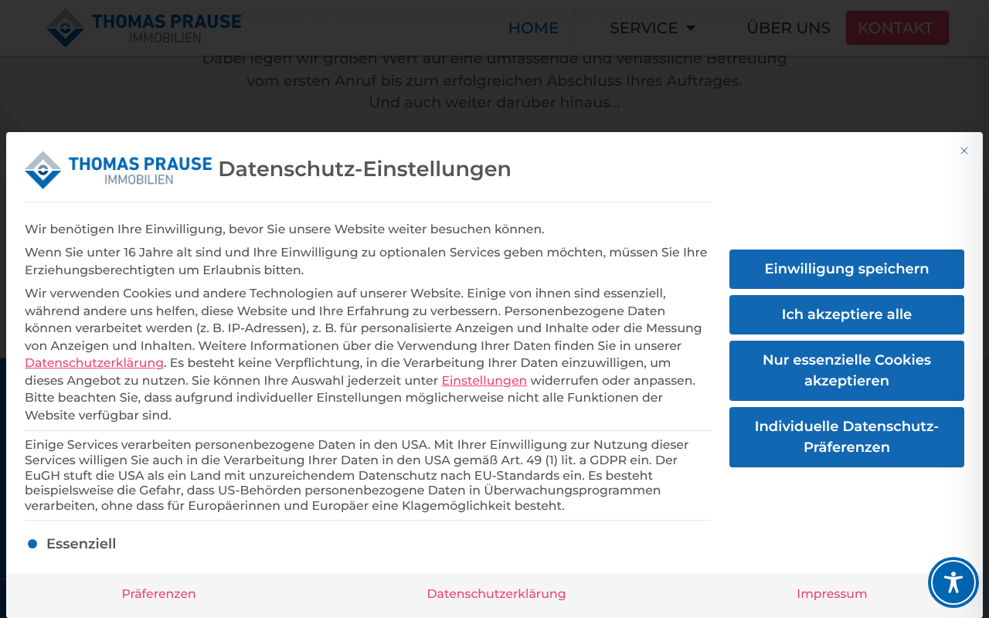Choose Ich akzeptiere alle
This screenshot has width=989, height=618.
click(x=847, y=314)
